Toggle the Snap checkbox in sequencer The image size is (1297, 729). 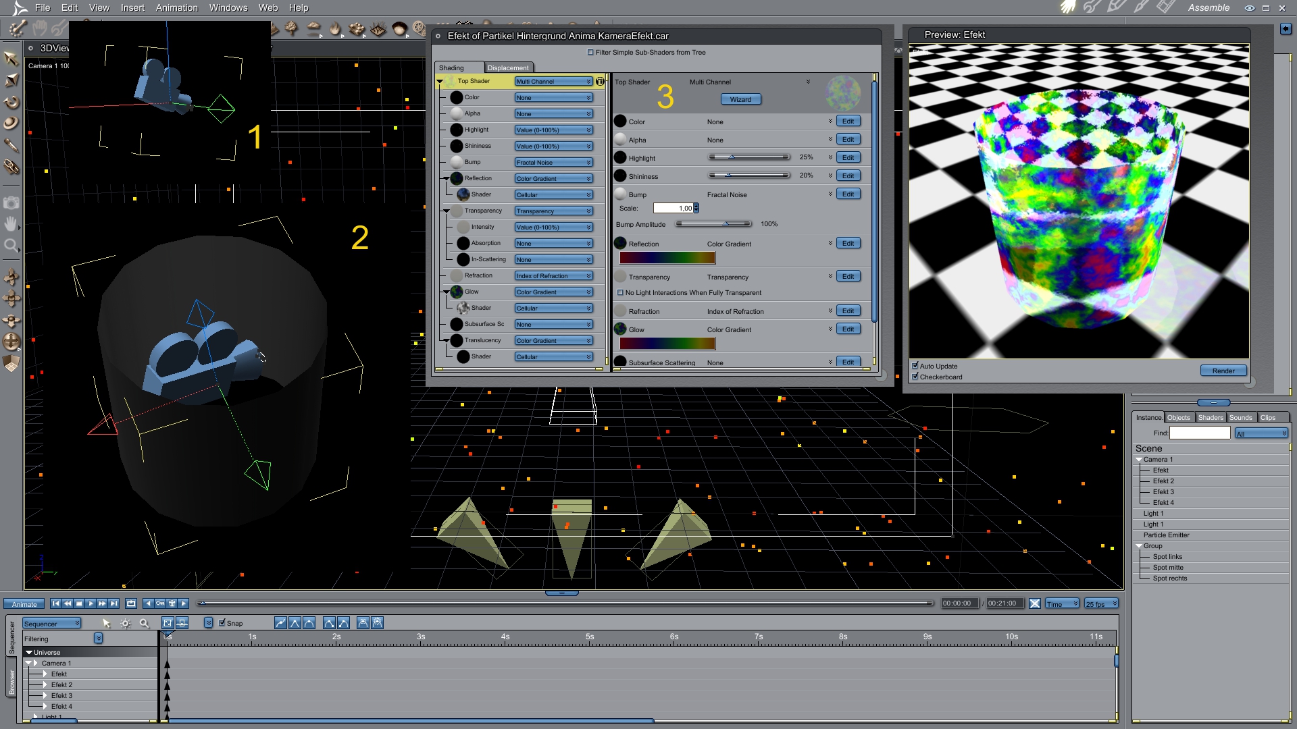(x=222, y=623)
